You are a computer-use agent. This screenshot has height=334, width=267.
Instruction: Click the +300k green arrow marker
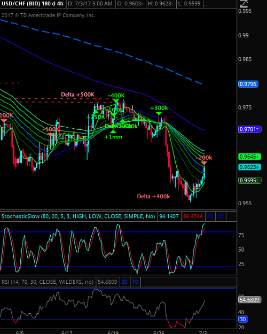[x=159, y=113]
